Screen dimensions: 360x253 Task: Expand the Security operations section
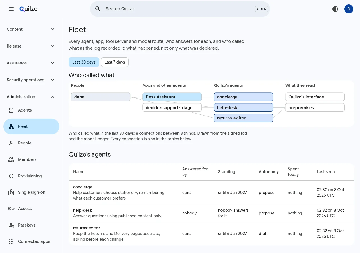tap(31, 80)
